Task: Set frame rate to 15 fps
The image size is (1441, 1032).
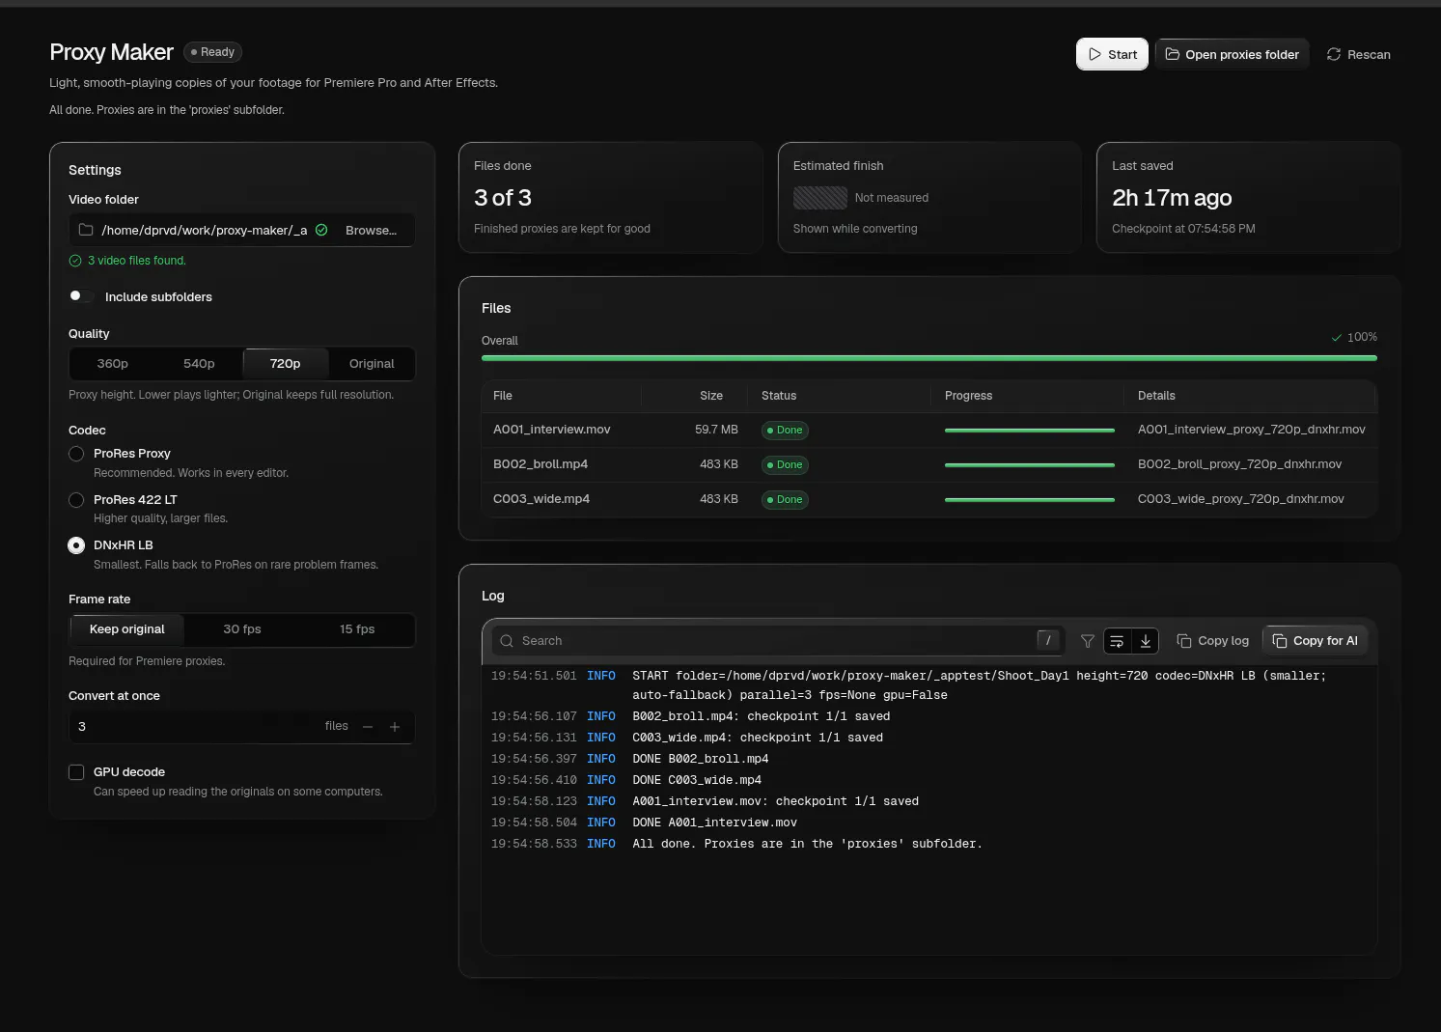Action: coord(357,629)
